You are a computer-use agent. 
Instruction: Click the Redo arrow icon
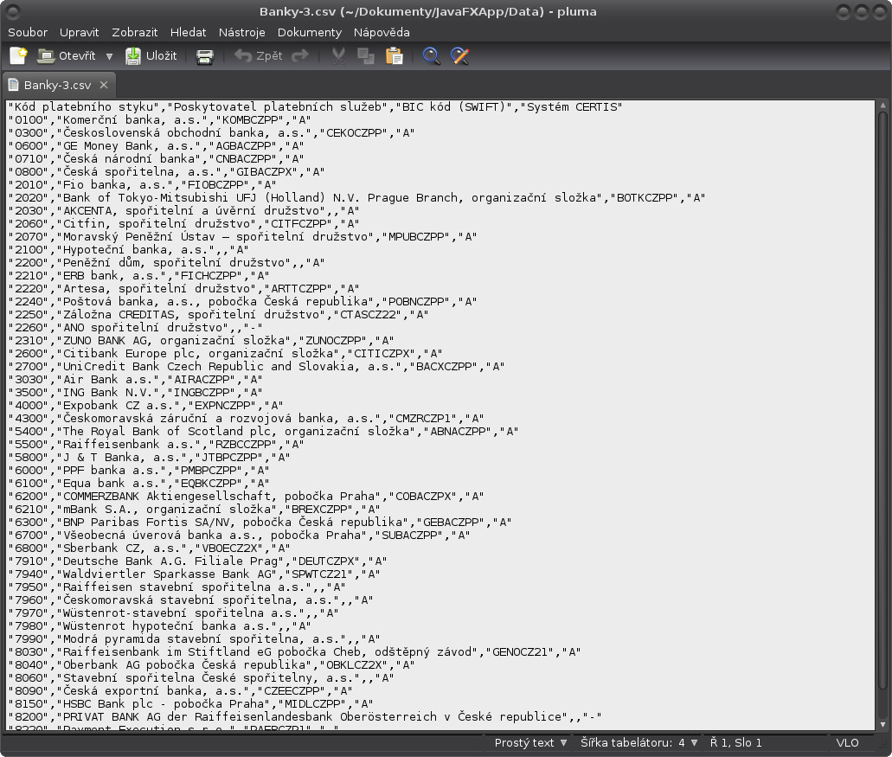pos(299,55)
